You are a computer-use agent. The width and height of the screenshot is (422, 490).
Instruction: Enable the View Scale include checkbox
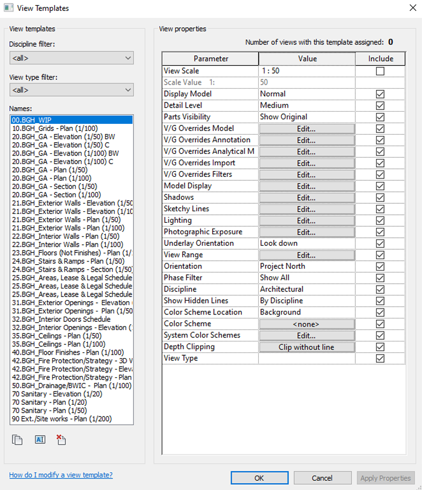coord(379,71)
